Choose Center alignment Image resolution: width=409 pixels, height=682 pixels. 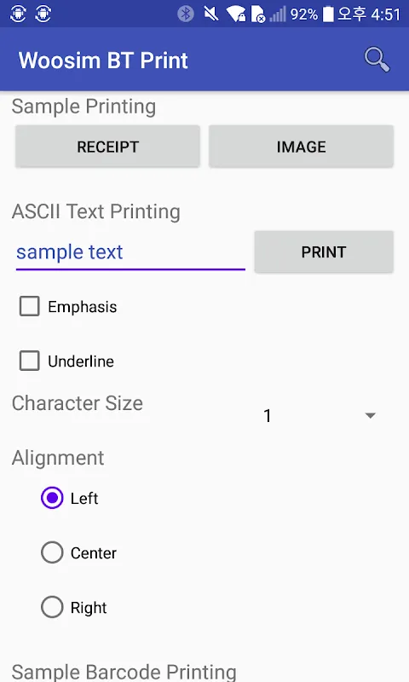[x=52, y=552]
